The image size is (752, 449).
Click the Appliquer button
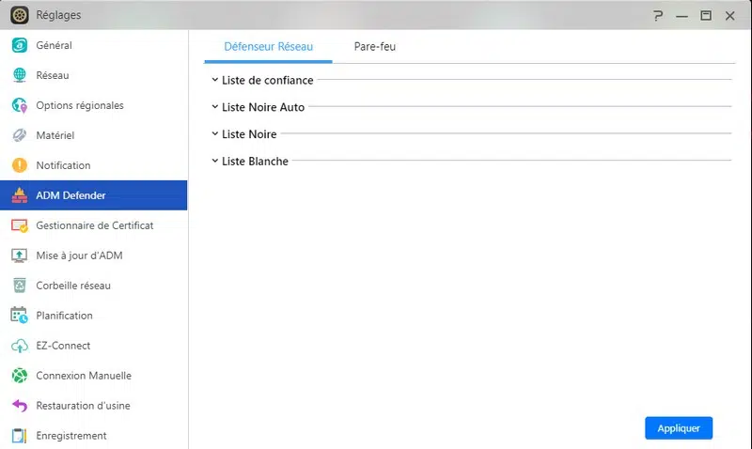tap(679, 428)
